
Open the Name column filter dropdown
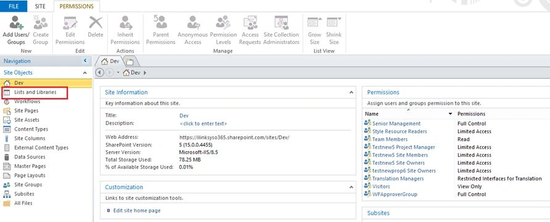(450, 114)
